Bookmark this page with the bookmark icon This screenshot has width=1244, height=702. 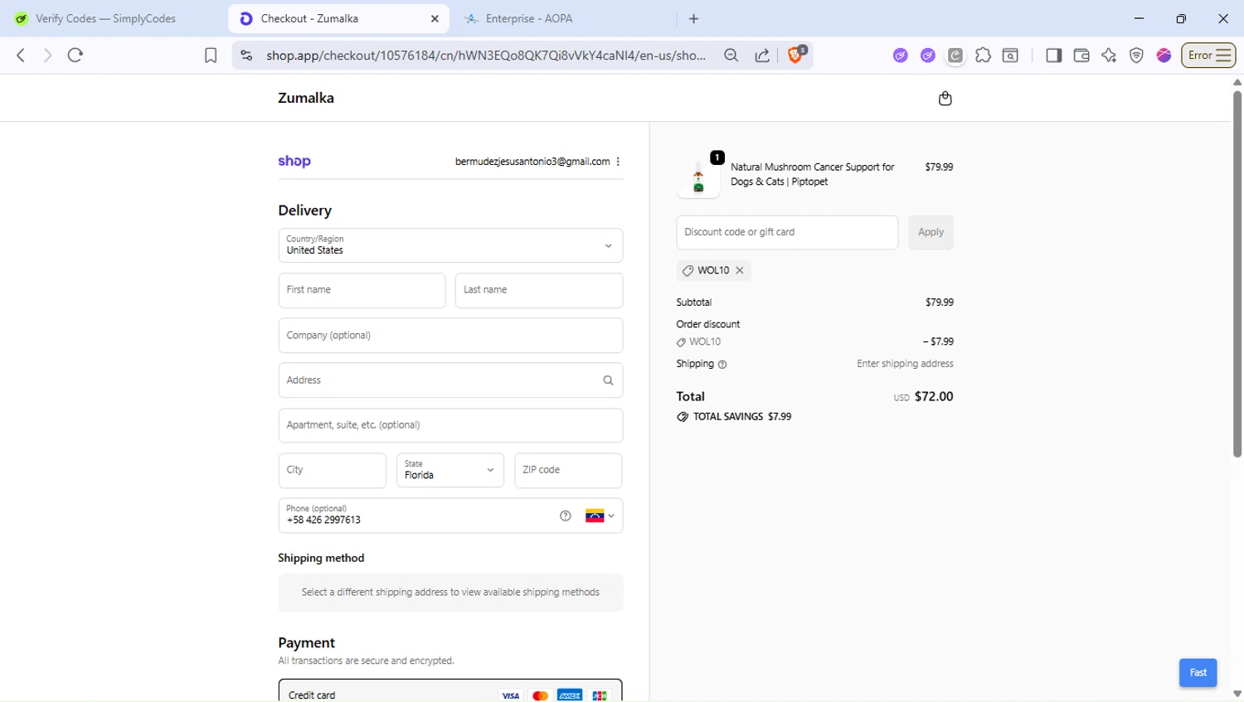[x=211, y=56]
